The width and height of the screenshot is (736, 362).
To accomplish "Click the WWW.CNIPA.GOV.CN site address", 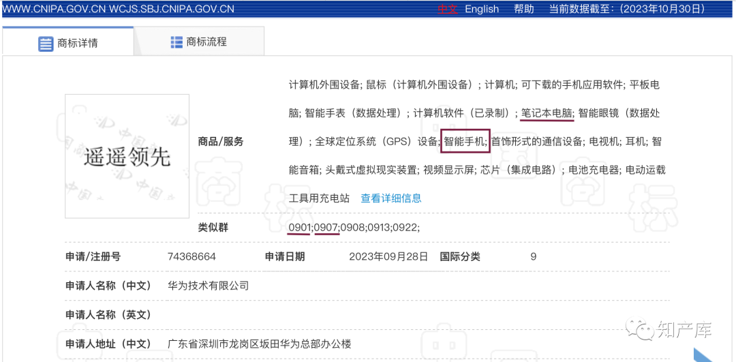I will 56,9.
